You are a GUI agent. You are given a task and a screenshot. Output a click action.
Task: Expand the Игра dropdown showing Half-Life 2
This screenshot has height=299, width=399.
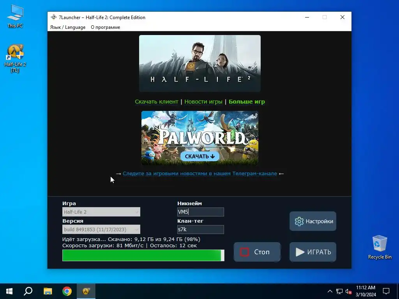click(x=101, y=212)
